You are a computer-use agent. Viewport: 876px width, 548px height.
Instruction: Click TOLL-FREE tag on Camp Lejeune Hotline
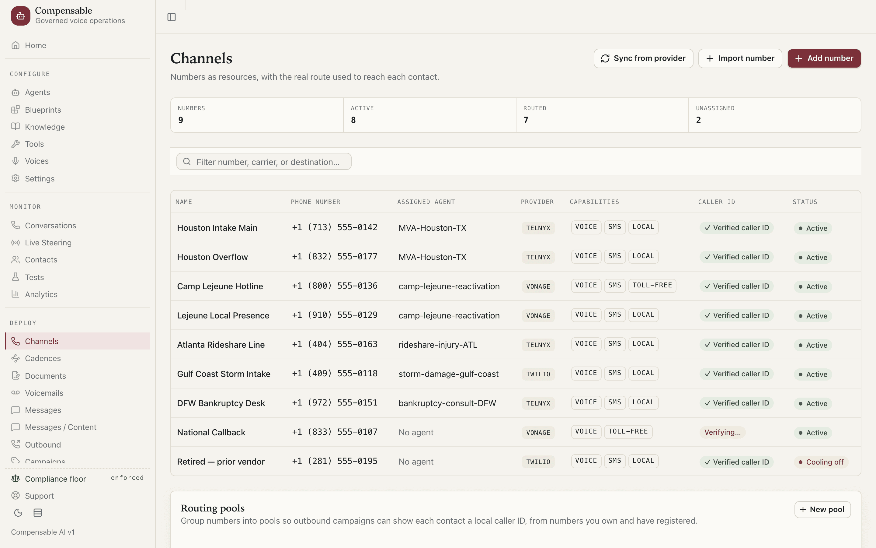pos(652,286)
